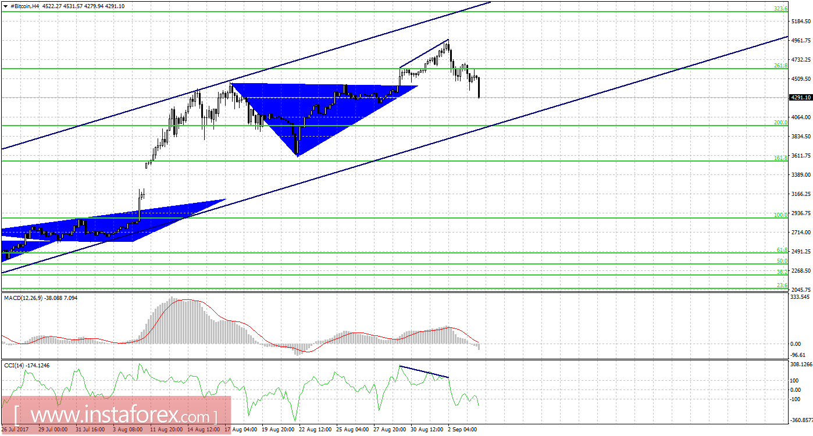Click CCI scale value -360.8577
Viewport: 813px width, 436px height.
(800, 420)
